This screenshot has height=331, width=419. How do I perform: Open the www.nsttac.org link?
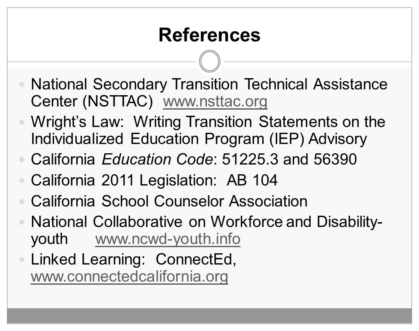click(x=215, y=102)
